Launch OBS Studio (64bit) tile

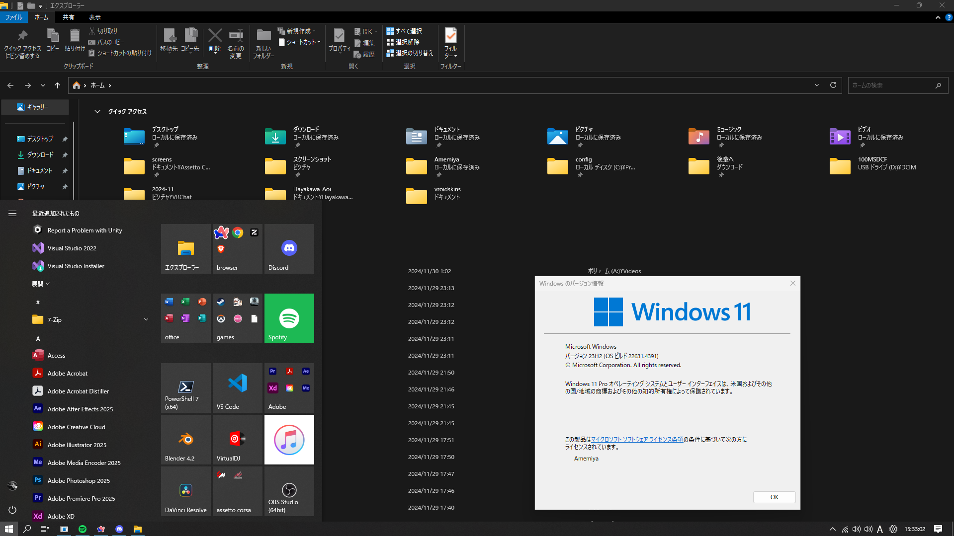289,491
